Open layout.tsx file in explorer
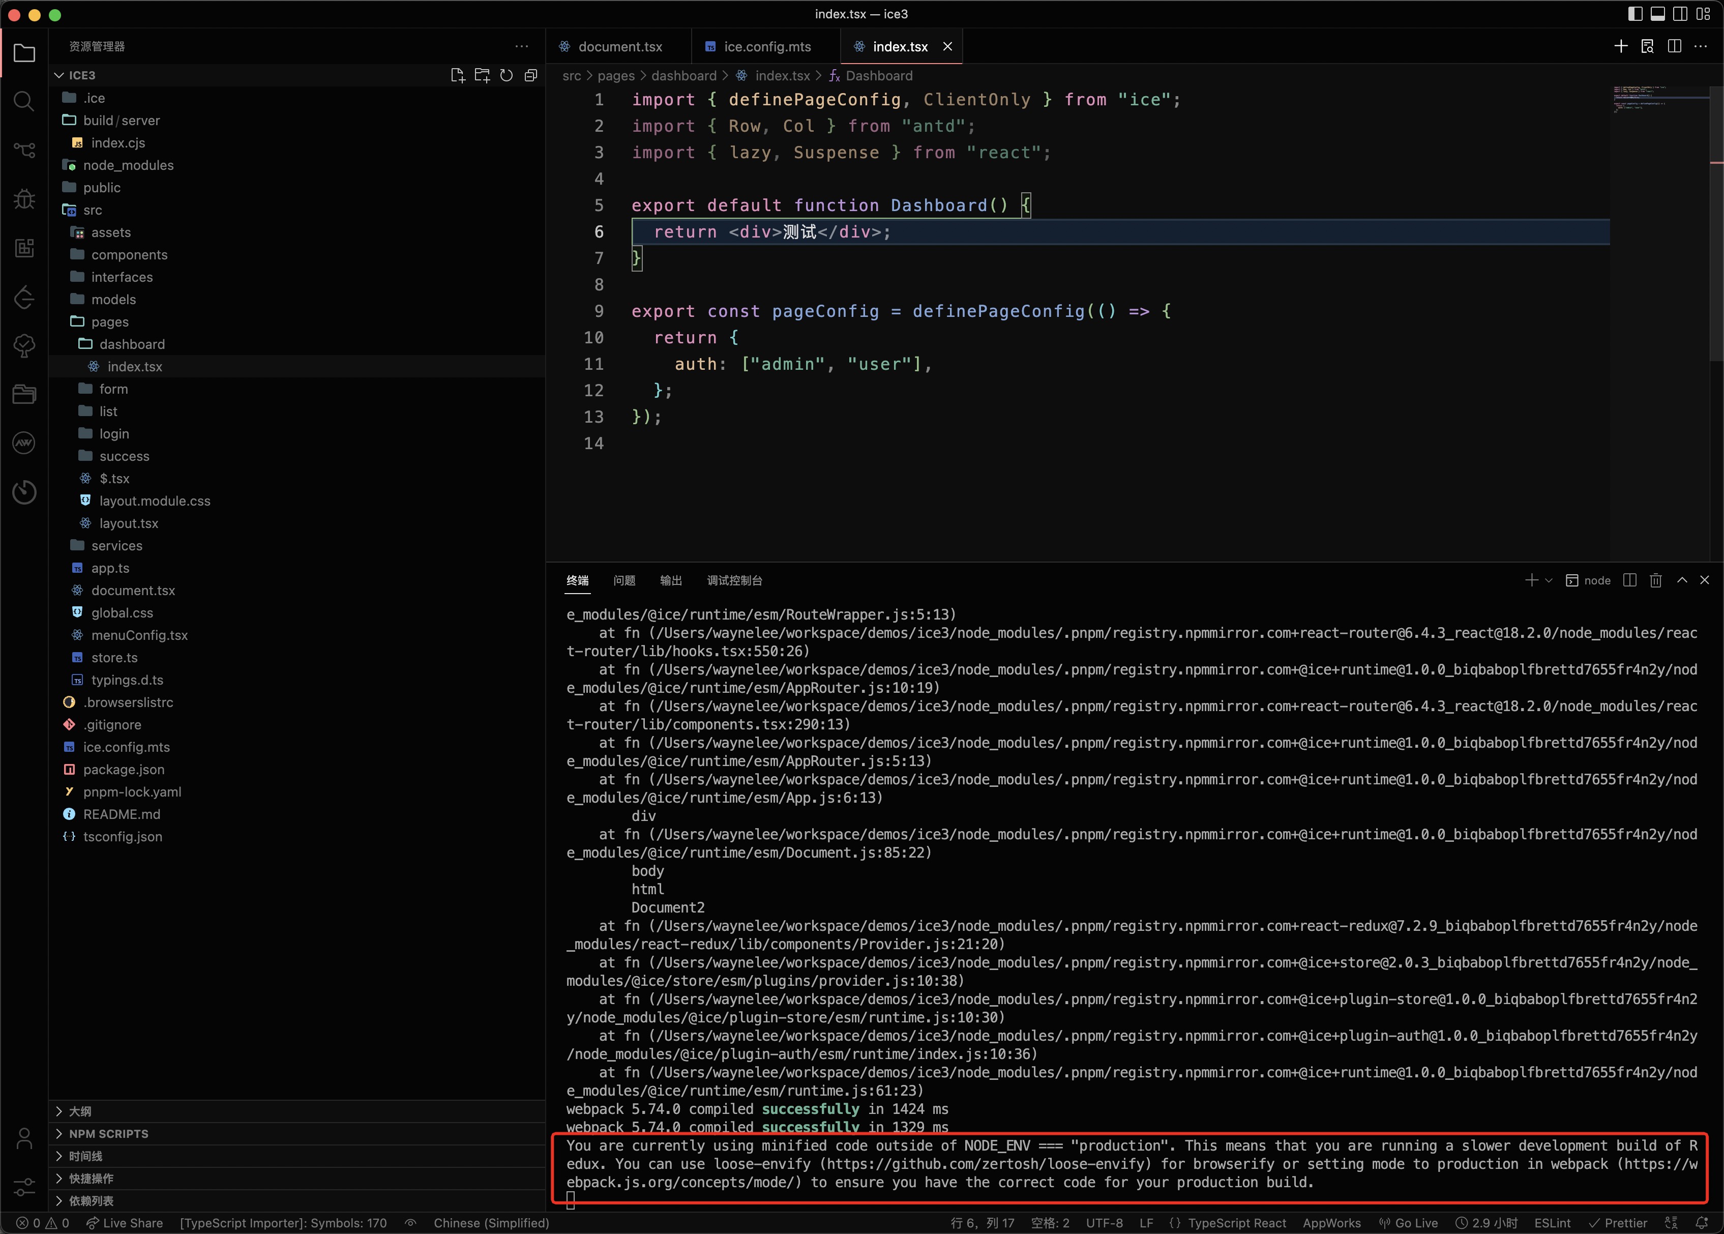The image size is (1724, 1234). click(297, 523)
